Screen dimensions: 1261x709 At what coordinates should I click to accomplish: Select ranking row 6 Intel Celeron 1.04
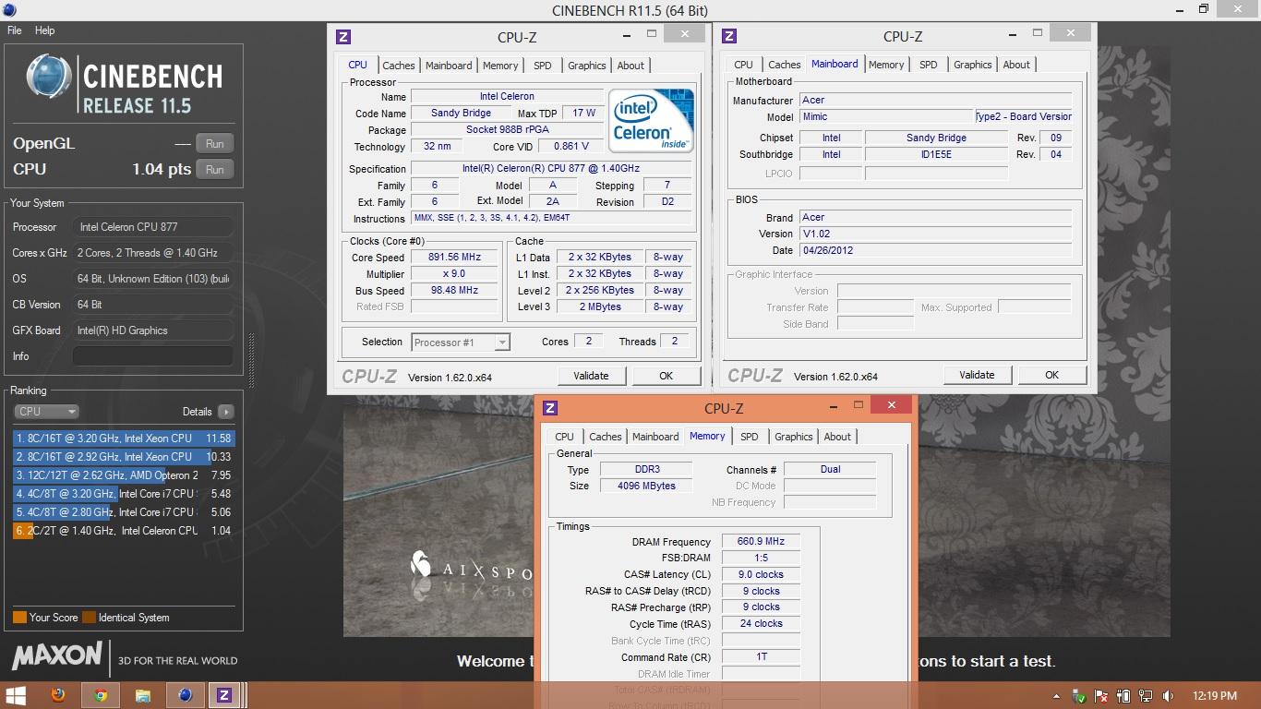click(x=124, y=531)
